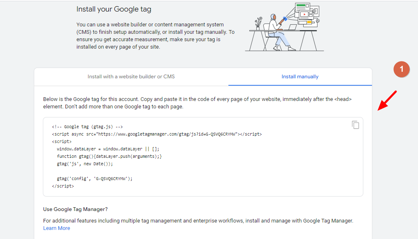Click the person at desk illustration

pyautogui.click(x=284, y=27)
